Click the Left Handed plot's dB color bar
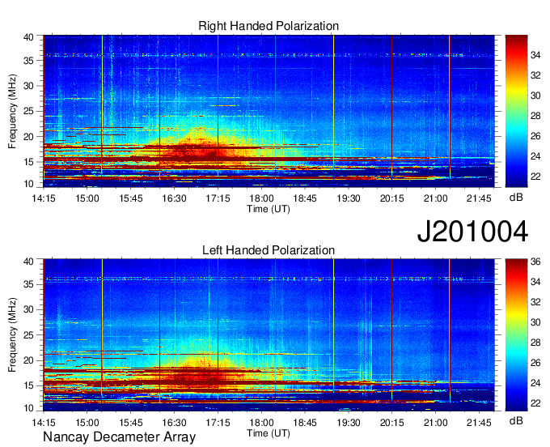 [516, 335]
